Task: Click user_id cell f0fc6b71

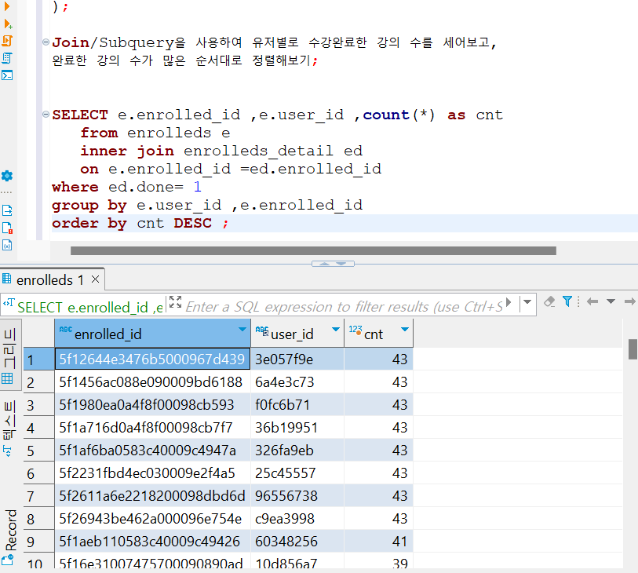Action: pos(297,405)
